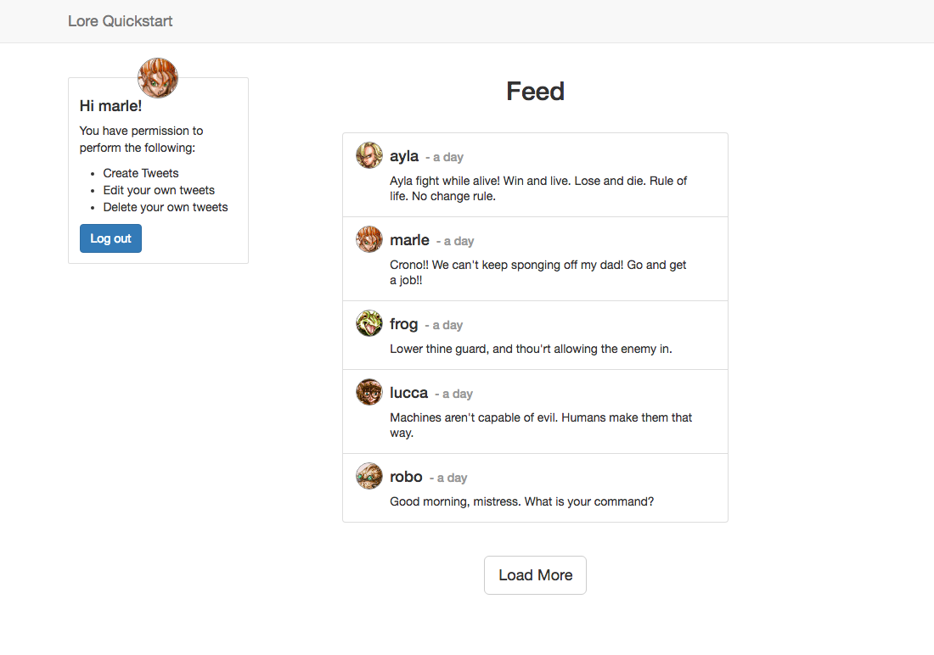Screen dimensions: 934x655
Task: Select the marle username in feed
Action: pyautogui.click(x=410, y=240)
